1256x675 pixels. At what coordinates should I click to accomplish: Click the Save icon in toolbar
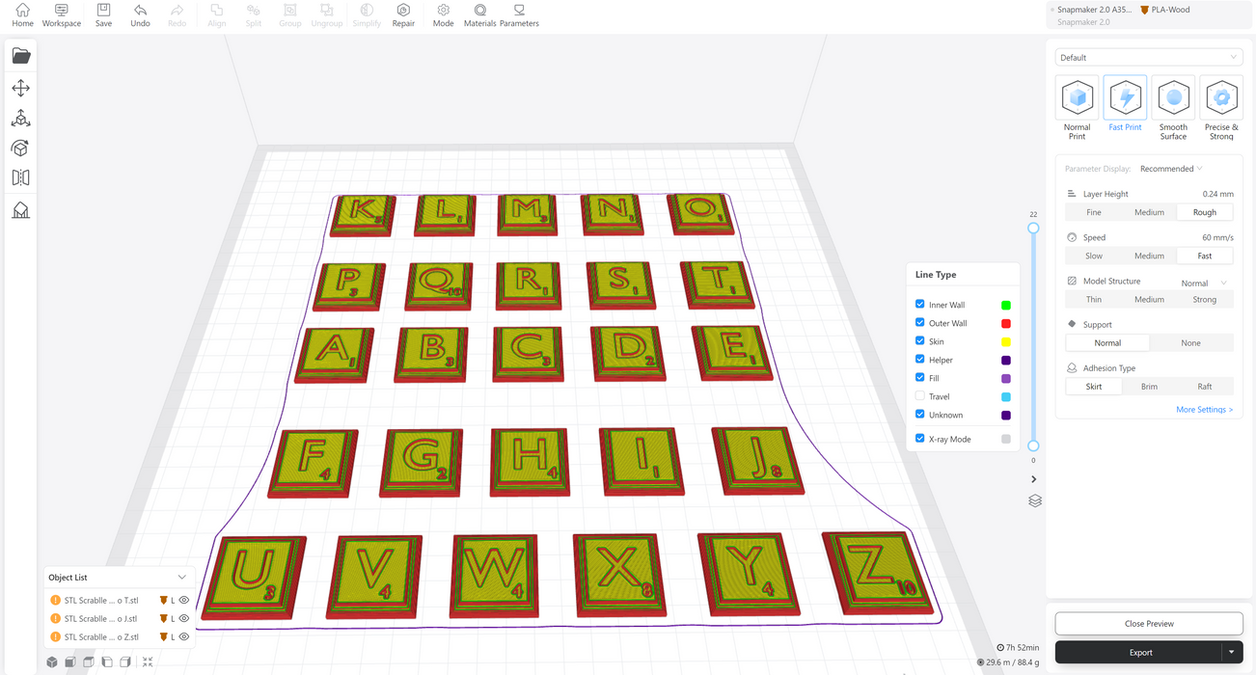tap(103, 15)
